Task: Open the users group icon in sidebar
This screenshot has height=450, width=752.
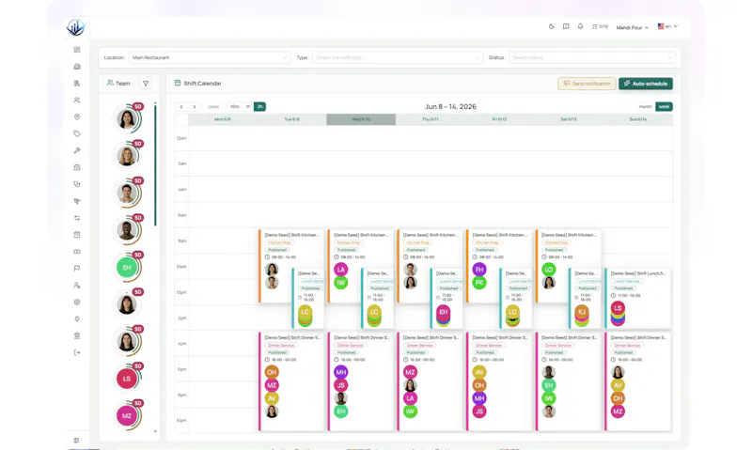Action: click(77, 101)
